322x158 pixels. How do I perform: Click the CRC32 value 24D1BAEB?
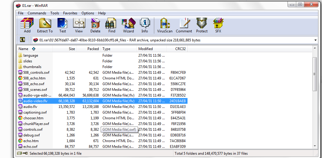point(178,101)
